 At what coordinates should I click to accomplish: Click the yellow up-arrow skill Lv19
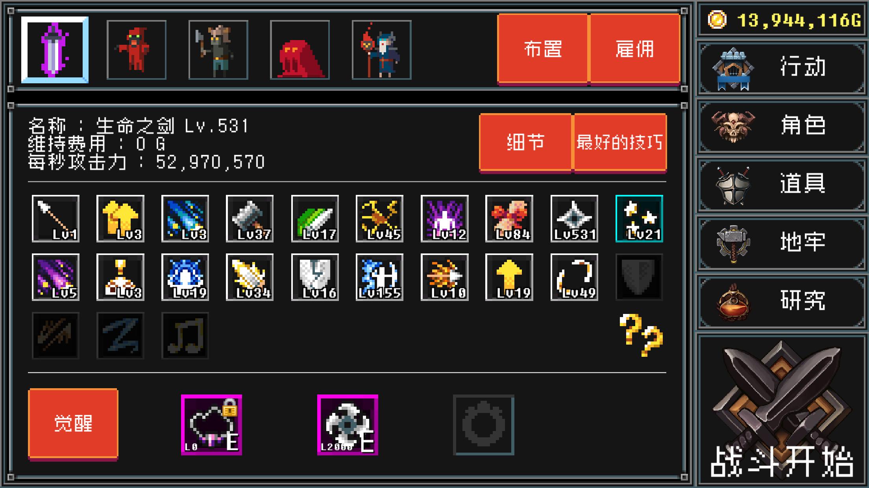click(x=509, y=277)
